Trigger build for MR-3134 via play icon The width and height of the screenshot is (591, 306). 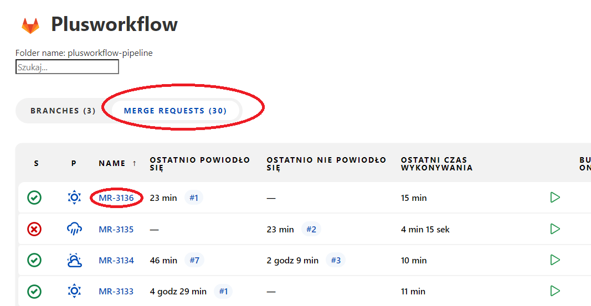[555, 260]
